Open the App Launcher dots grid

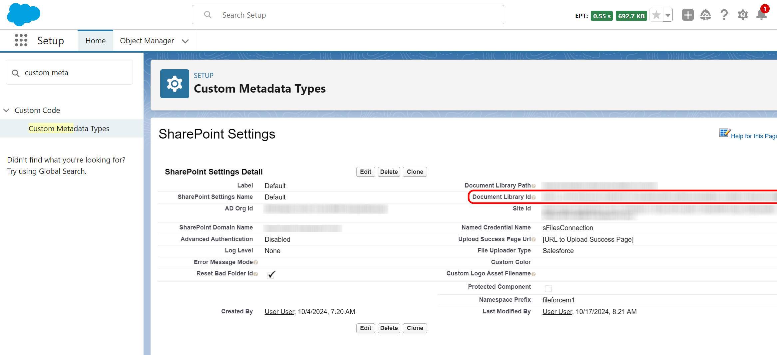[x=21, y=40]
